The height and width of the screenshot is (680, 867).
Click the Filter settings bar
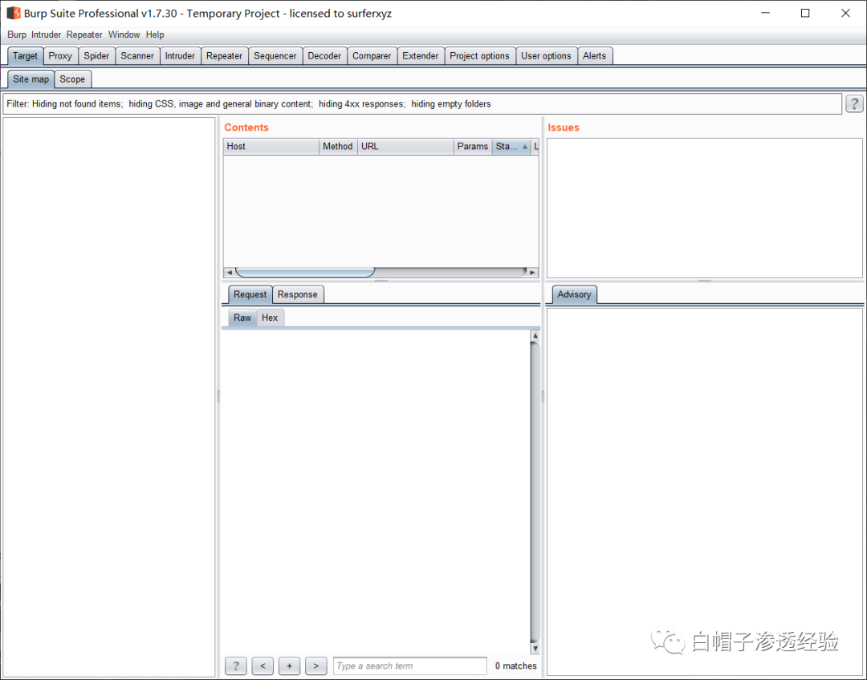tap(422, 104)
